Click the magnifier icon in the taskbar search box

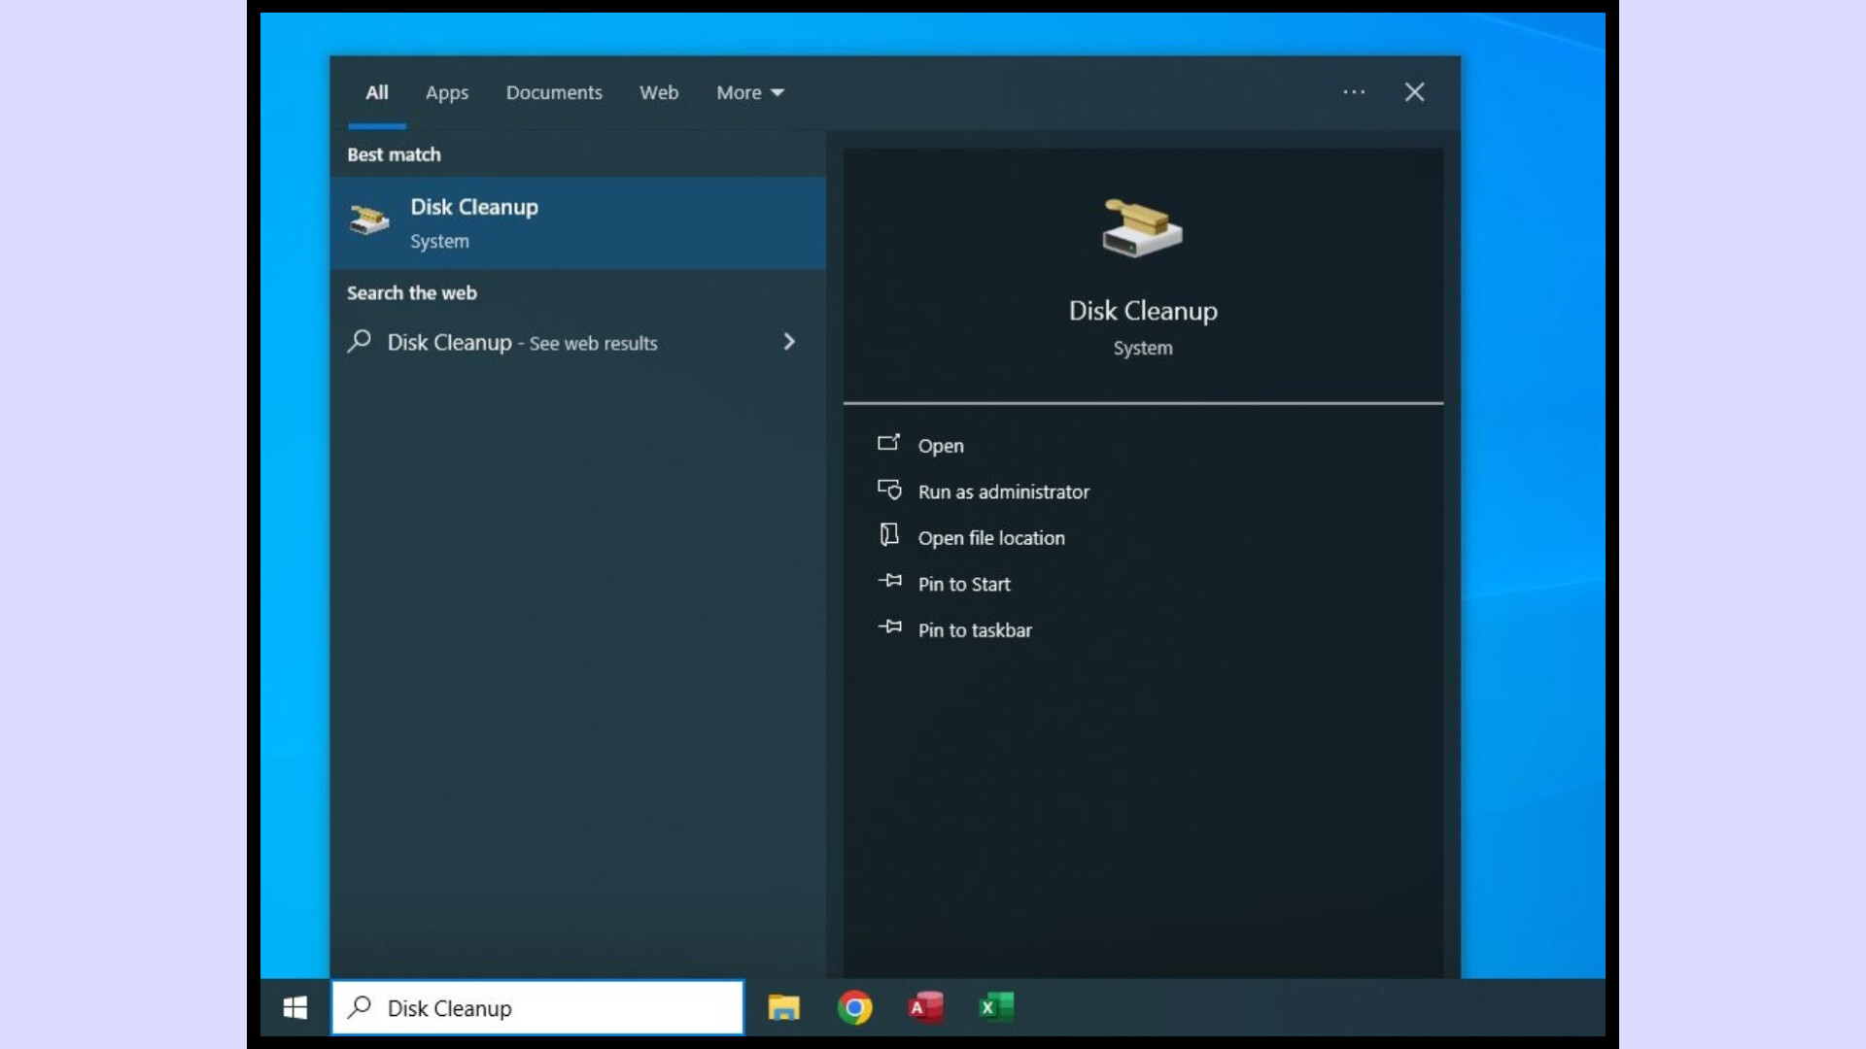click(x=361, y=1006)
